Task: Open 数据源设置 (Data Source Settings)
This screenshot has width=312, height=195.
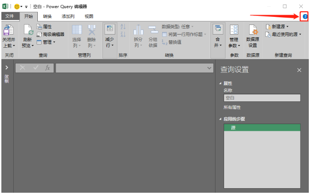Action: (x=253, y=36)
